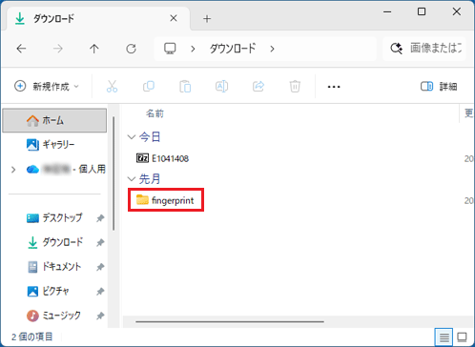Select ホーム in navigation pane
The height and width of the screenshot is (347, 475).
54,120
